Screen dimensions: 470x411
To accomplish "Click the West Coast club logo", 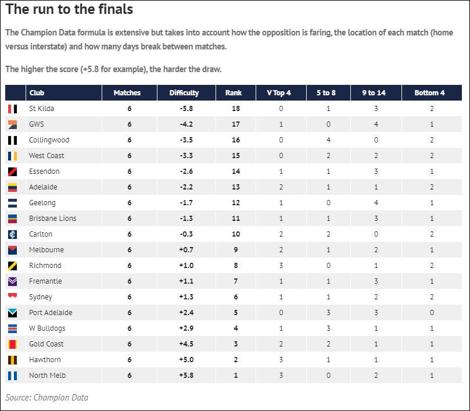I will [13, 156].
